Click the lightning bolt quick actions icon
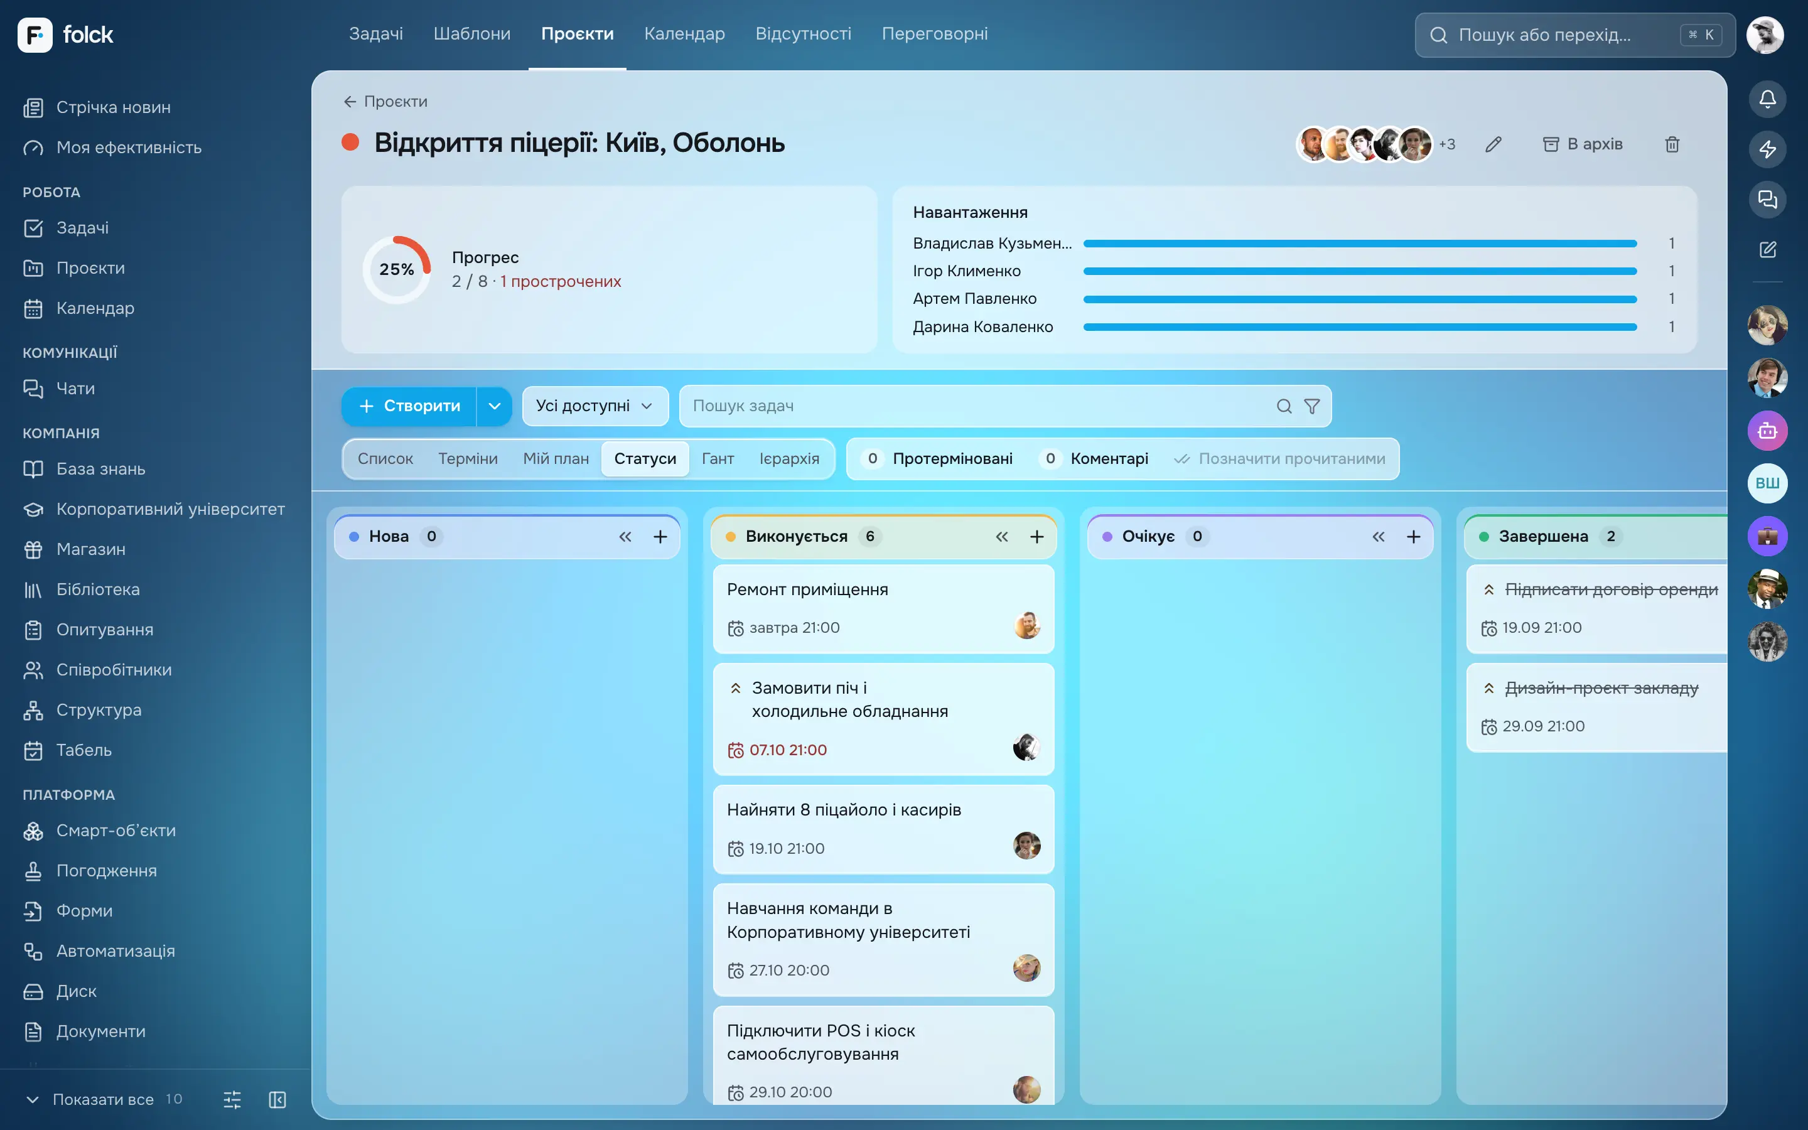The image size is (1808, 1130). [1767, 149]
